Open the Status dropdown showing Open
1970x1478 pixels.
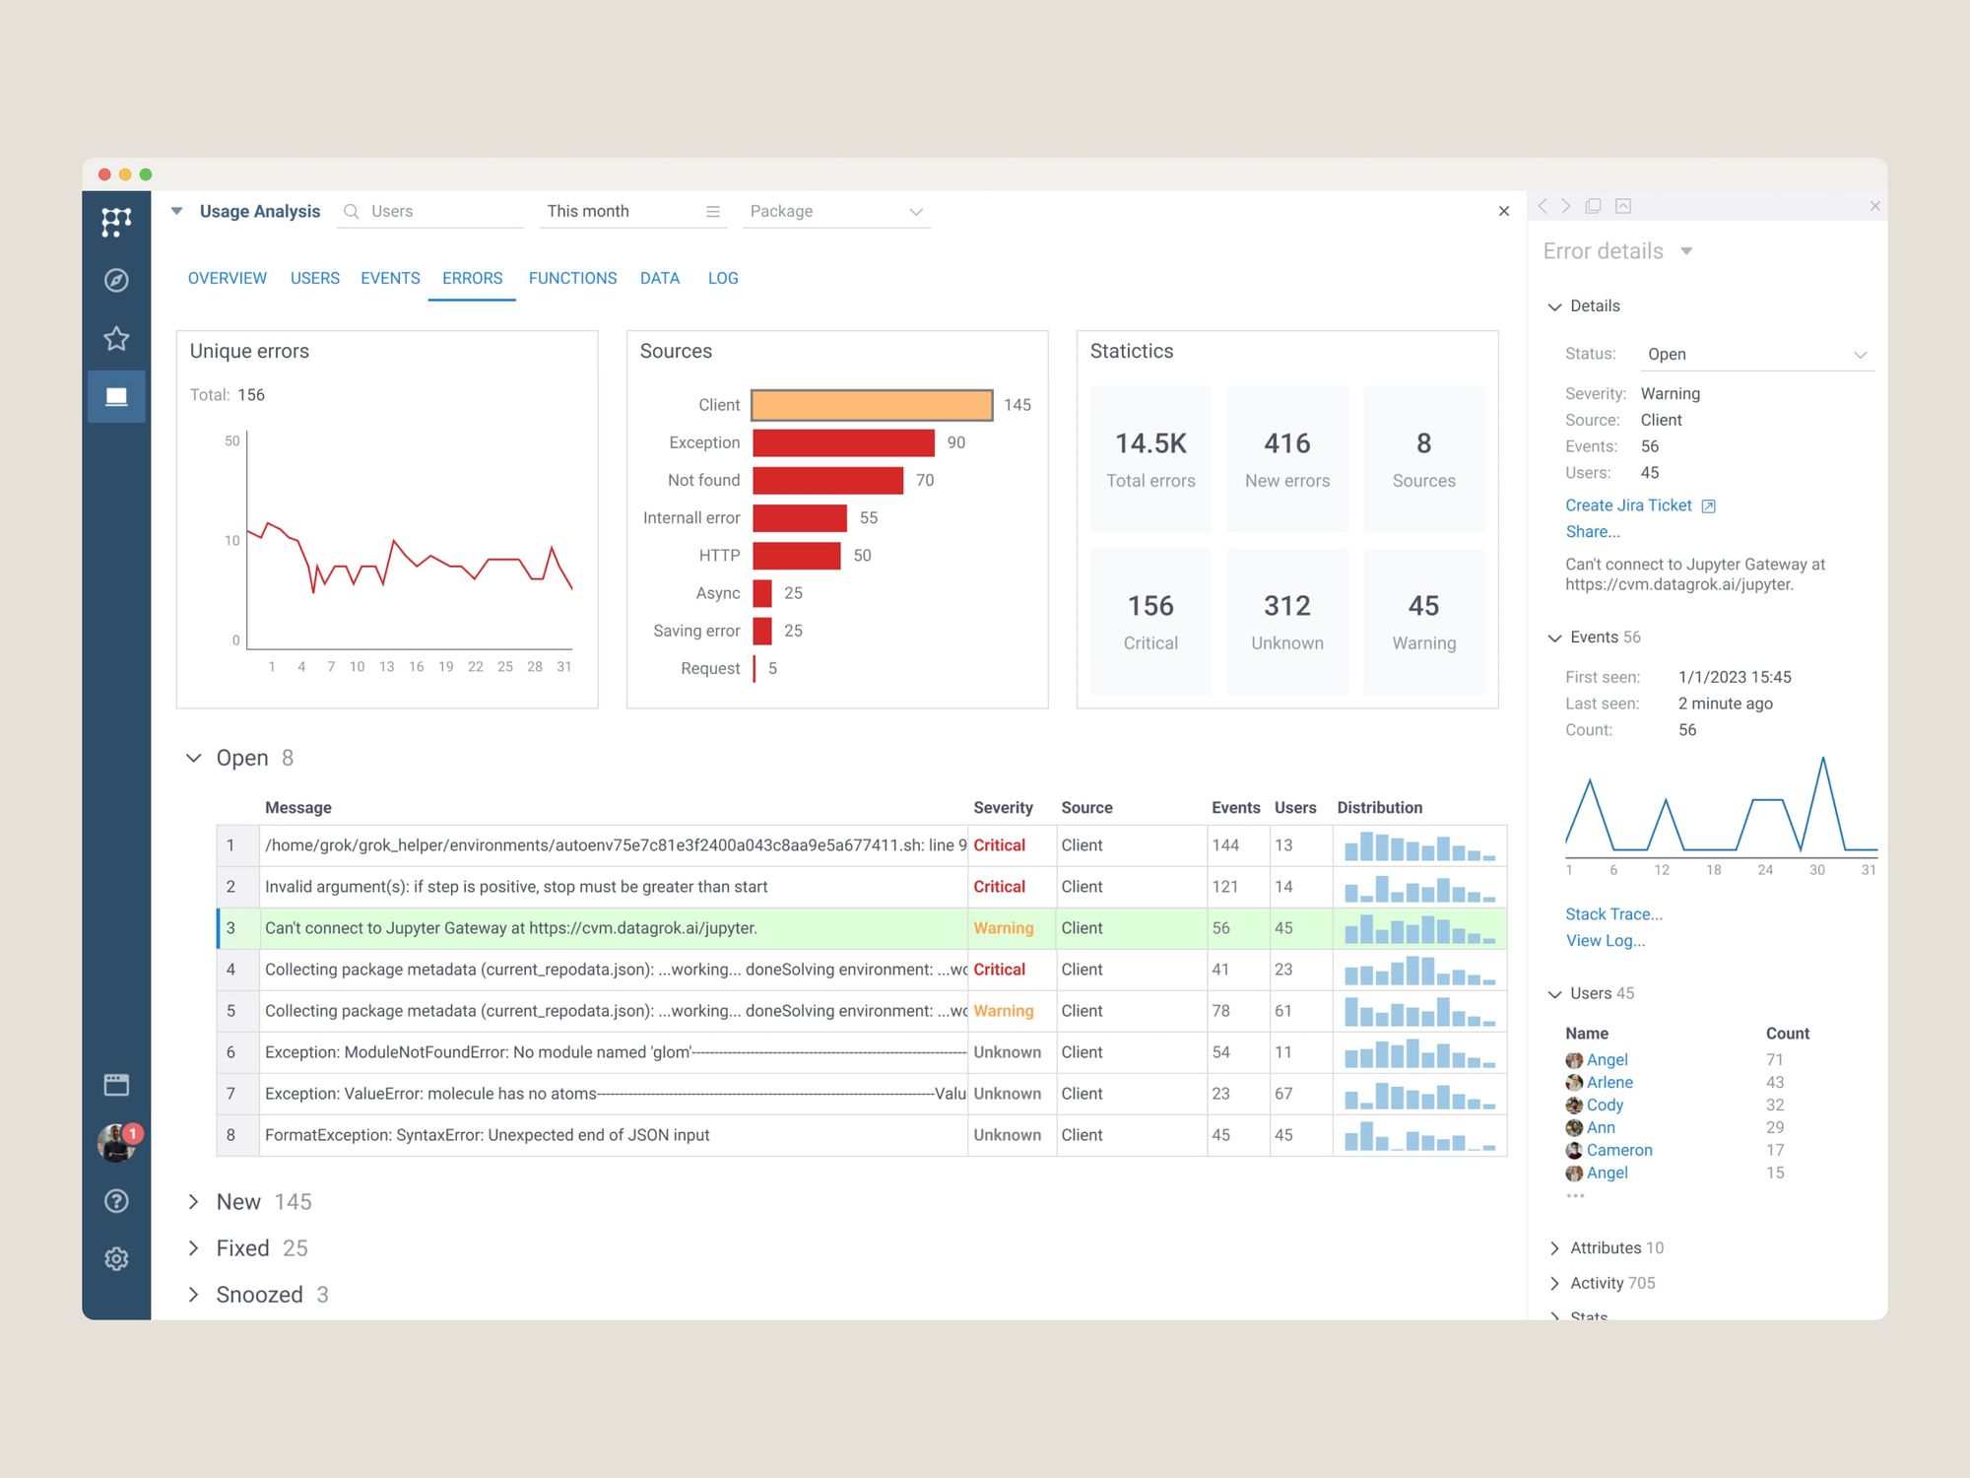pos(1756,355)
